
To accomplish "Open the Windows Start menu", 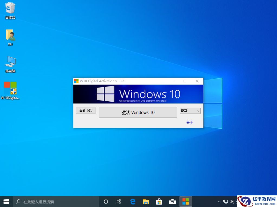I will point(6,201).
